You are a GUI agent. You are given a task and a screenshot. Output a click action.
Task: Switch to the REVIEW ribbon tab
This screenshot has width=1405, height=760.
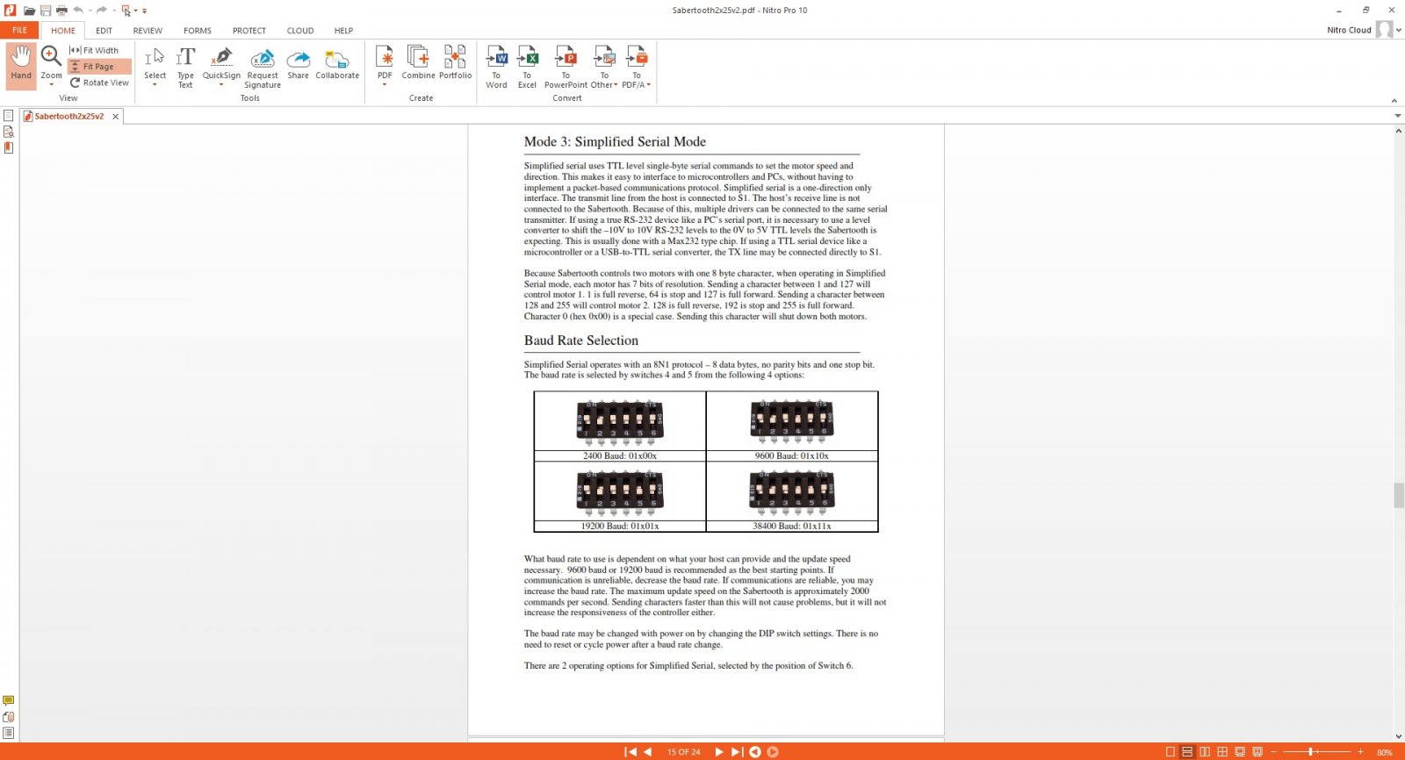coord(148,31)
